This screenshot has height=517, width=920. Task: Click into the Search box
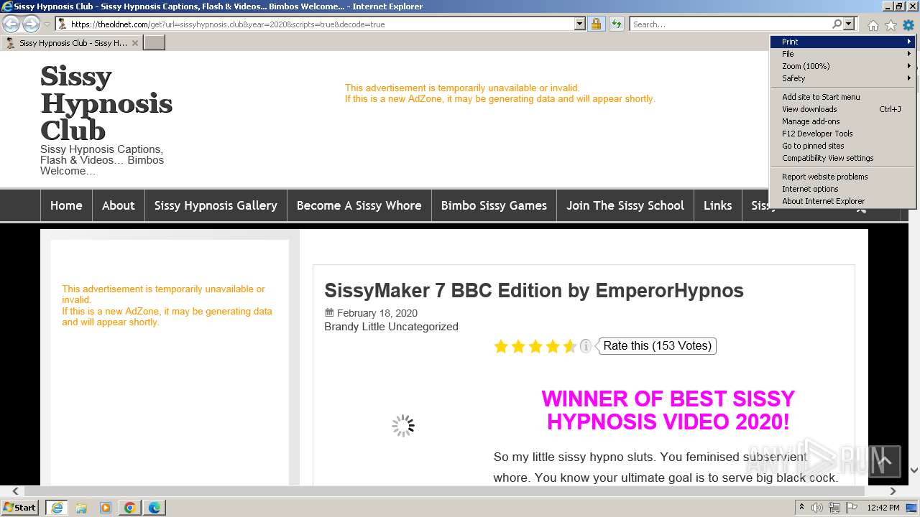pos(730,24)
